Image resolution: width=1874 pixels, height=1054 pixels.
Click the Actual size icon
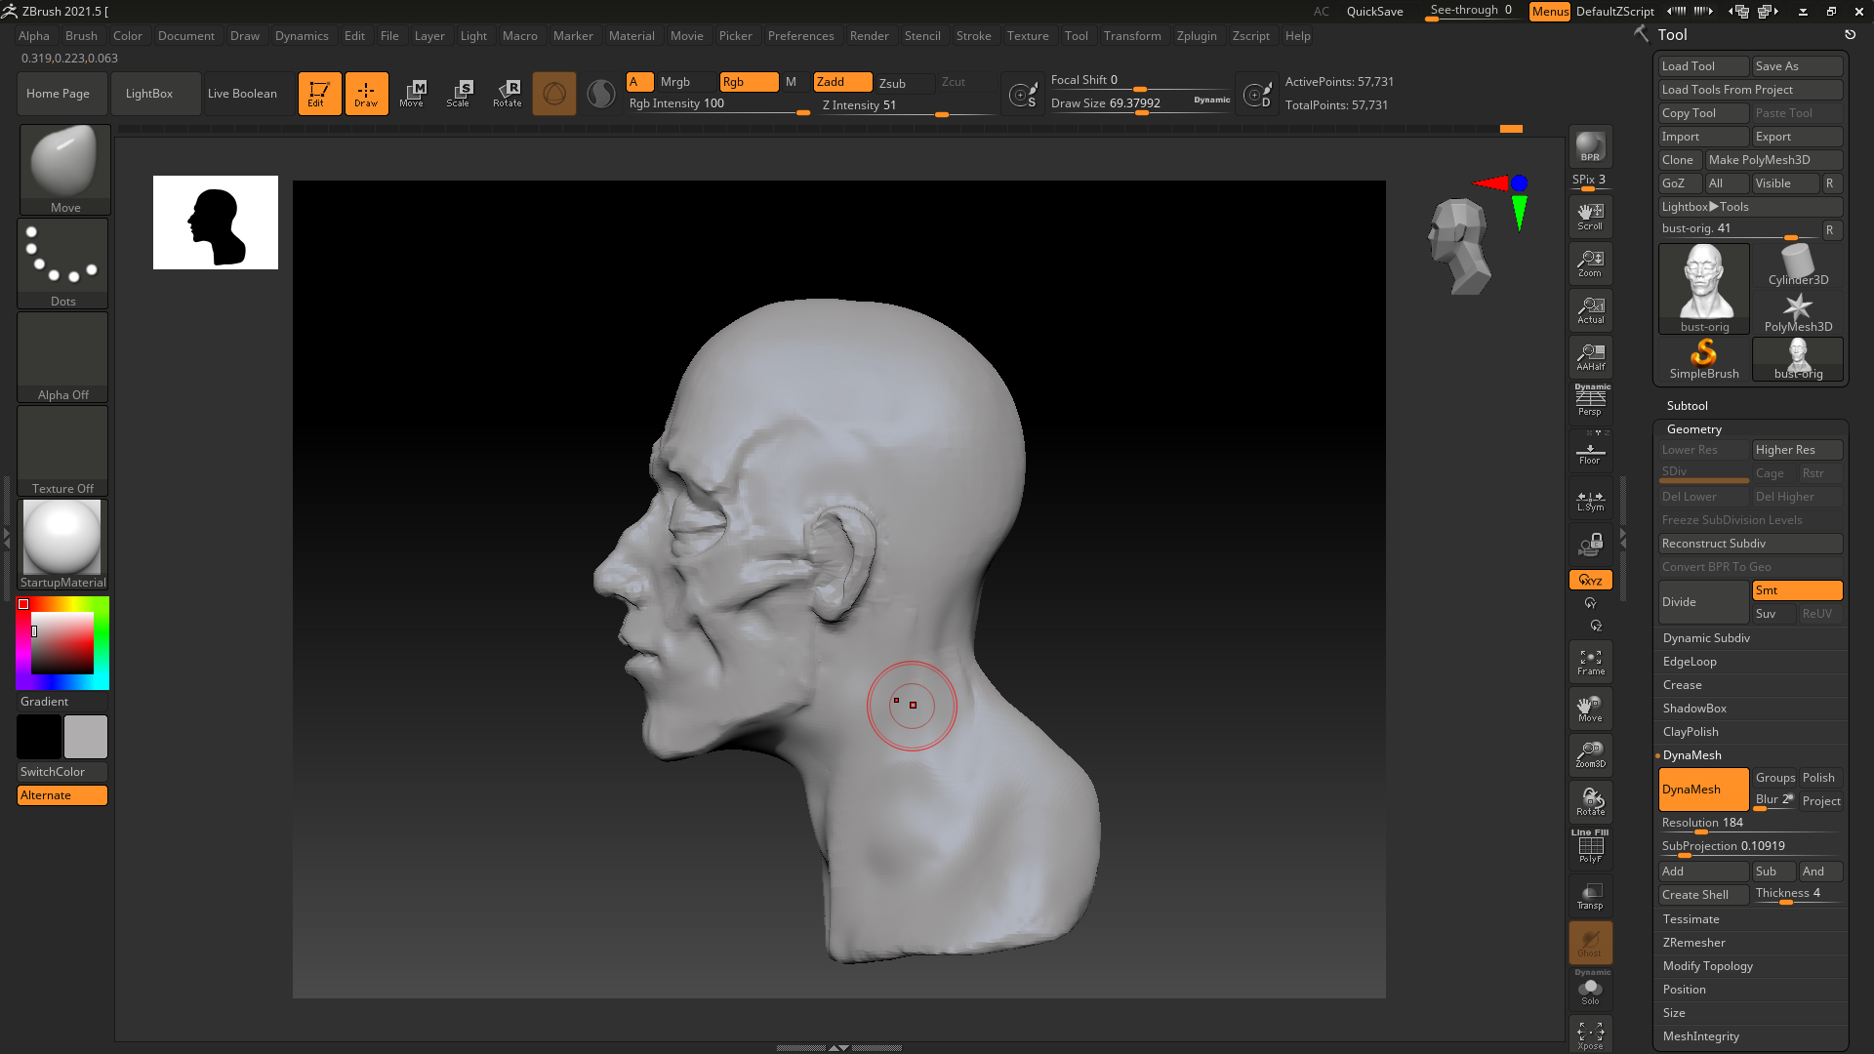pos(1590,310)
